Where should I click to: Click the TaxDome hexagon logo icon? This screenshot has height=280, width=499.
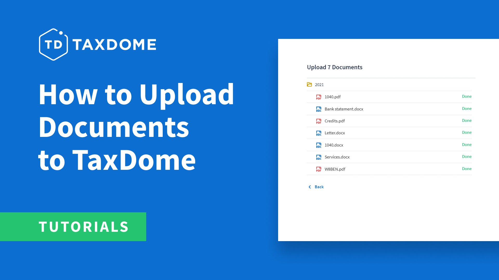coord(54,44)
